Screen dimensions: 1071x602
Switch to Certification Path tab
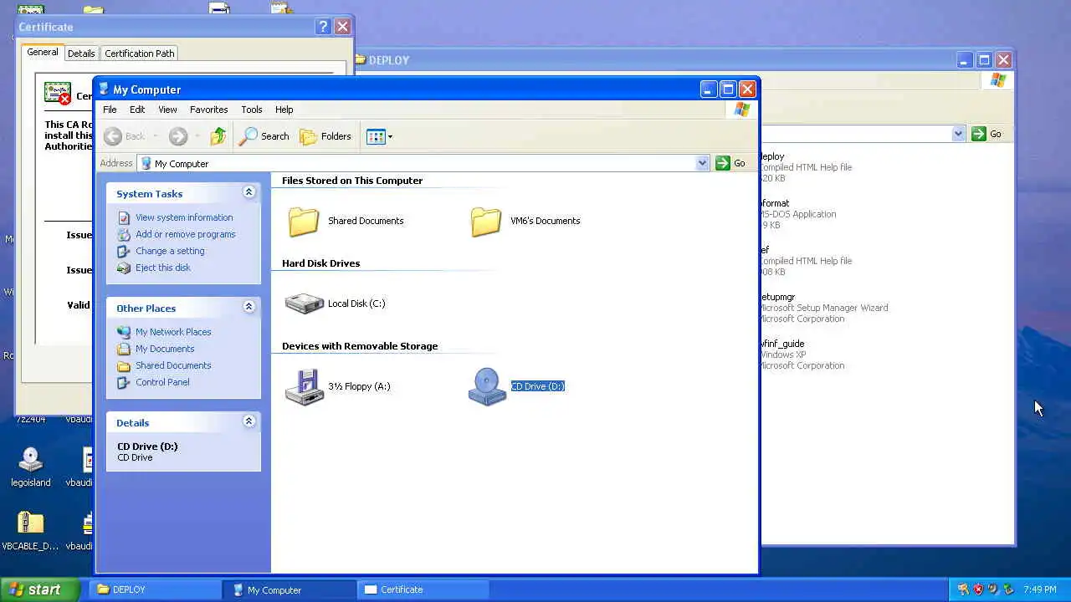coord(140,53)
